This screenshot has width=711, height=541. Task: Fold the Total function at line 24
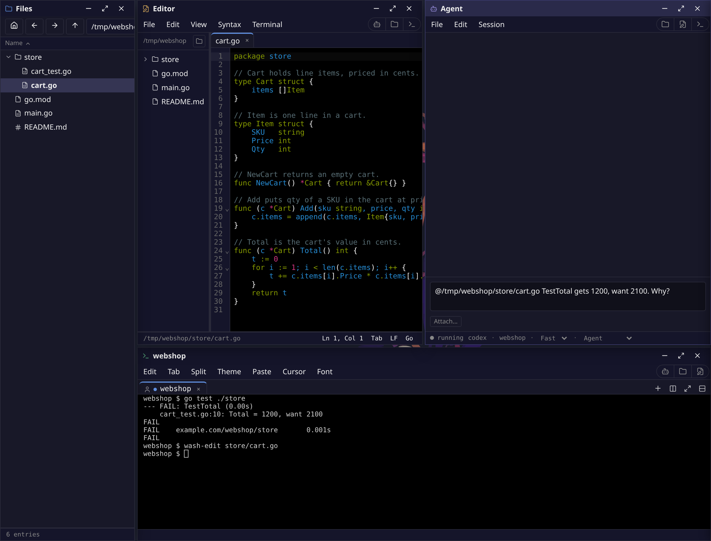point(227,252)
